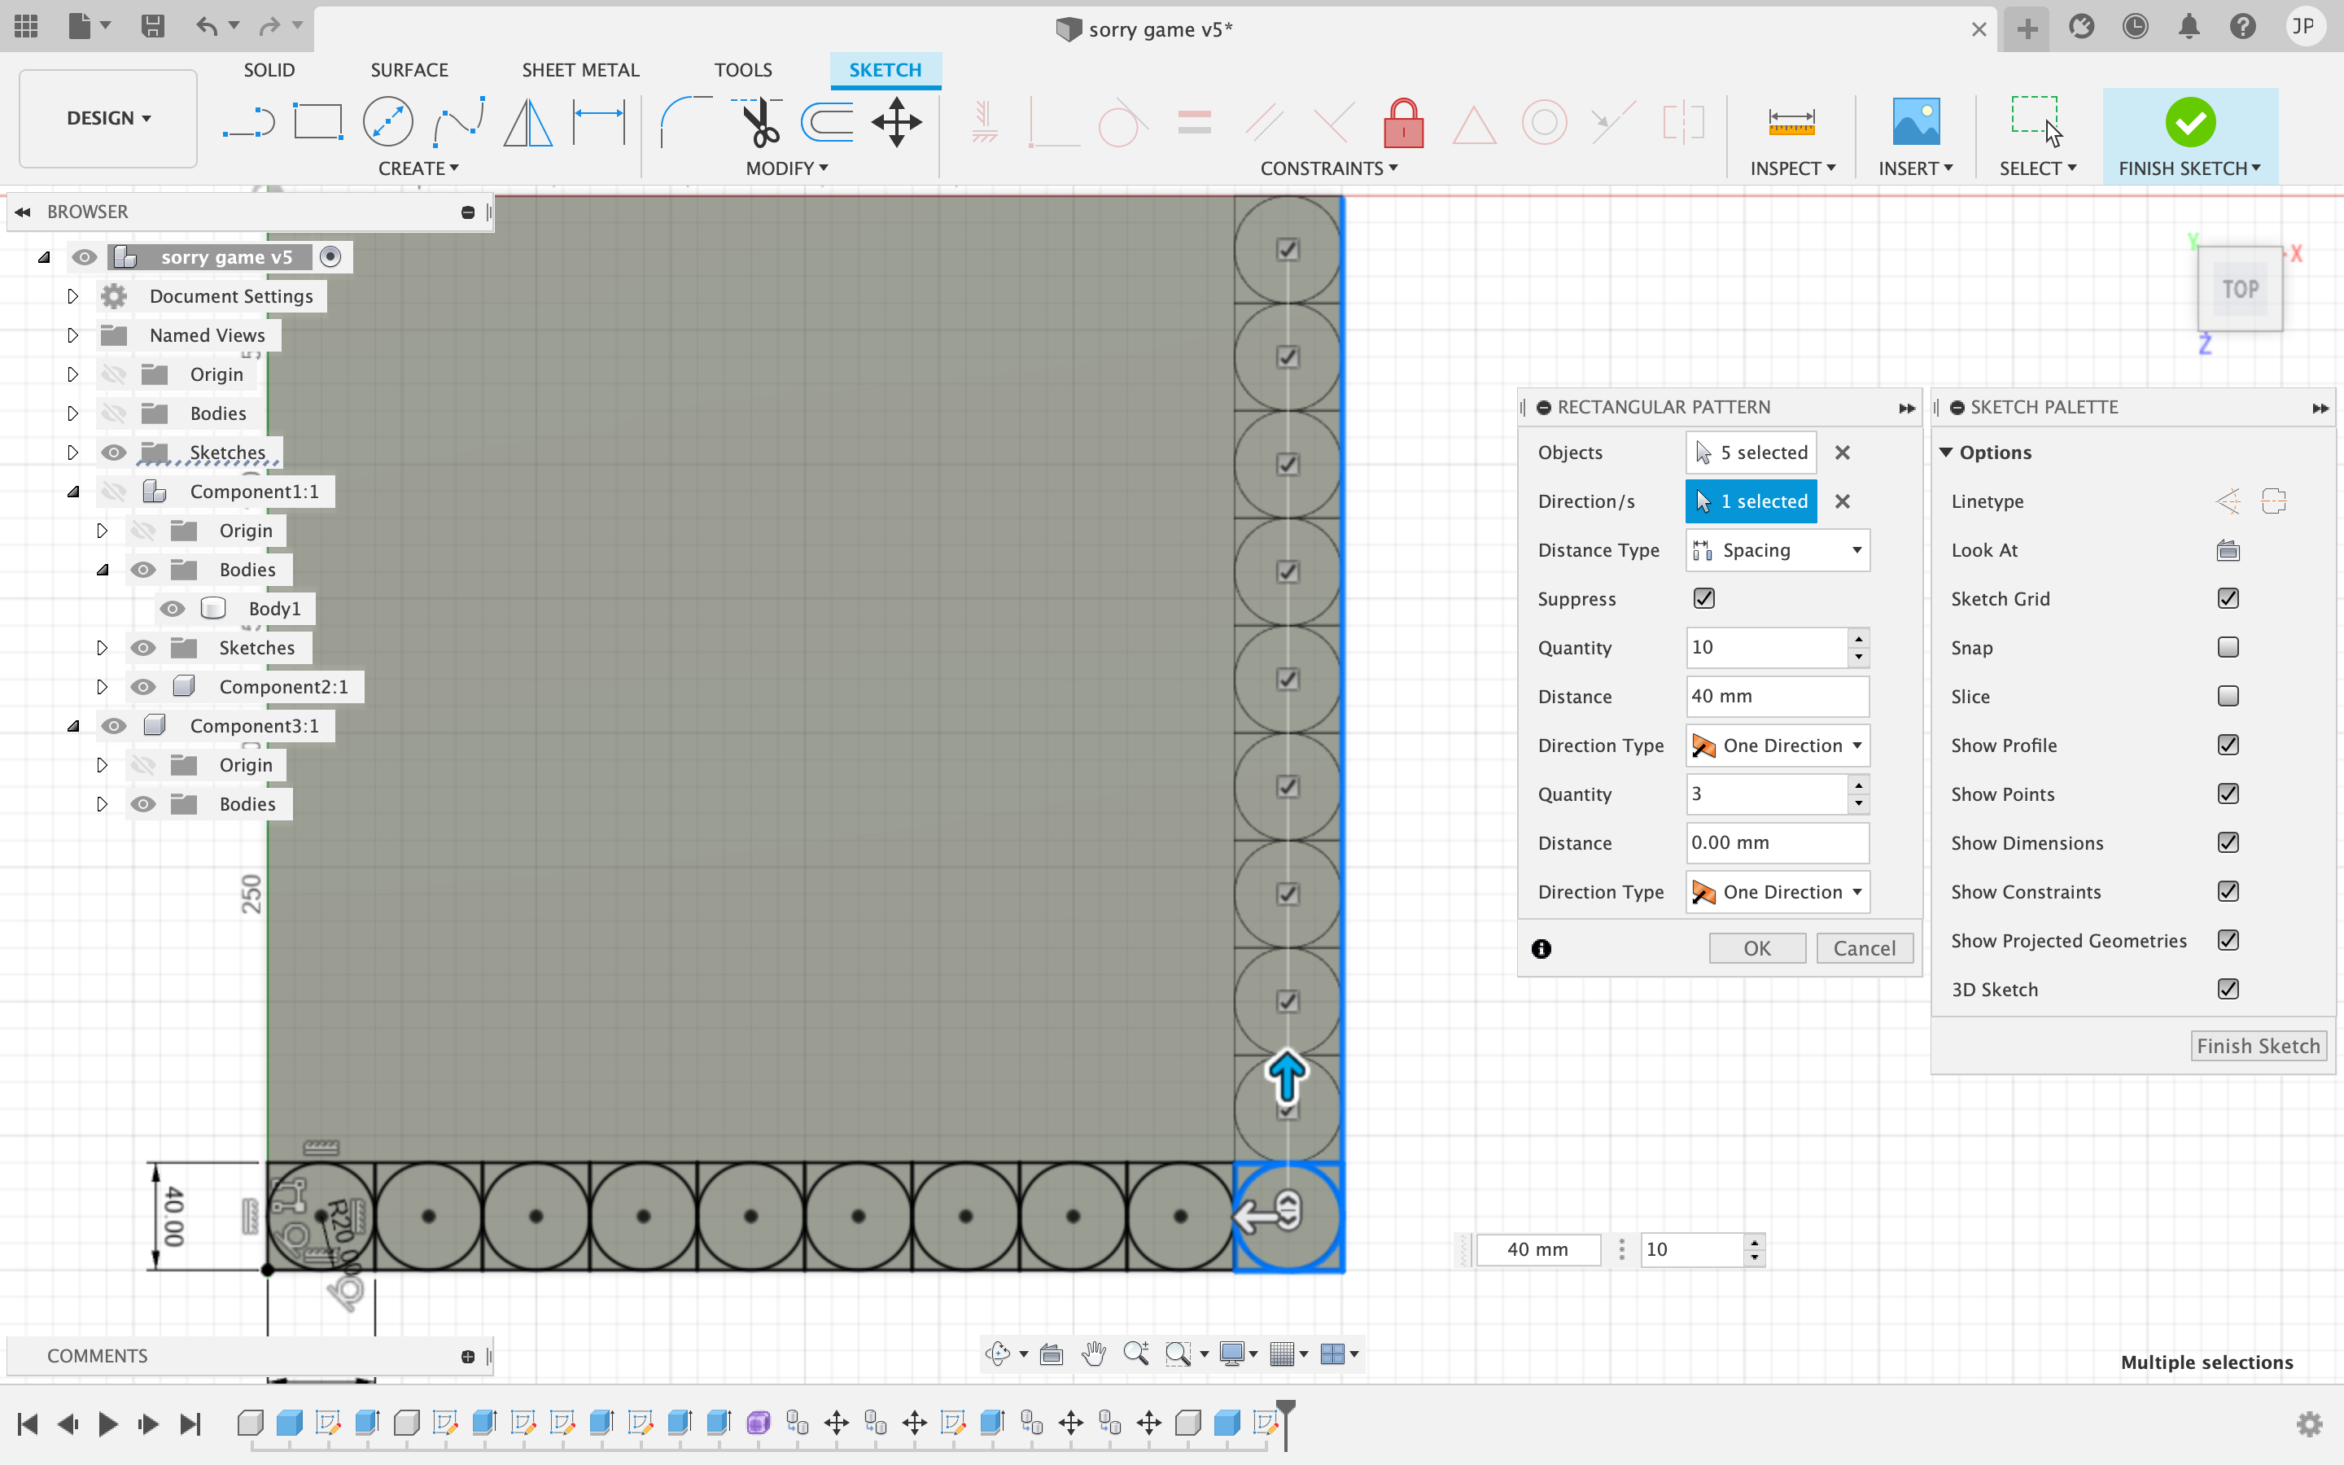Select the Trim scissors tool
The image size is (2344, 1465).
[758, 123]
